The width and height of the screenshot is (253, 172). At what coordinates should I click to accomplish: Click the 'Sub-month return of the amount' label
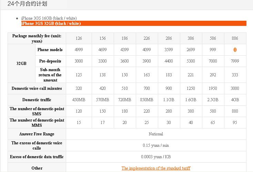[x=51, y=75]
